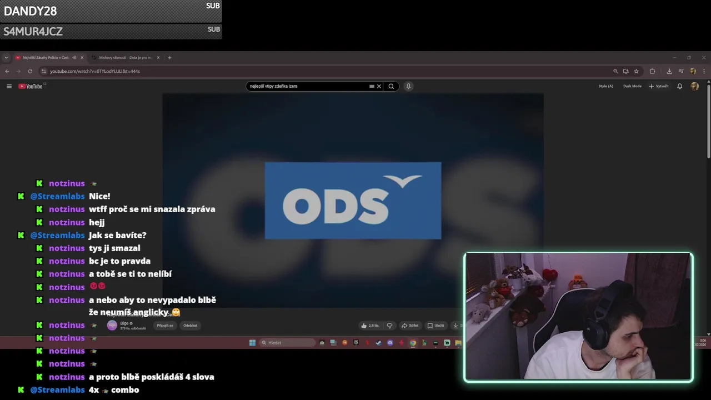This screenshot has height=400, width=711.
Task: Open Epic Games launcher from the taskbar
Action: (356, 343)
